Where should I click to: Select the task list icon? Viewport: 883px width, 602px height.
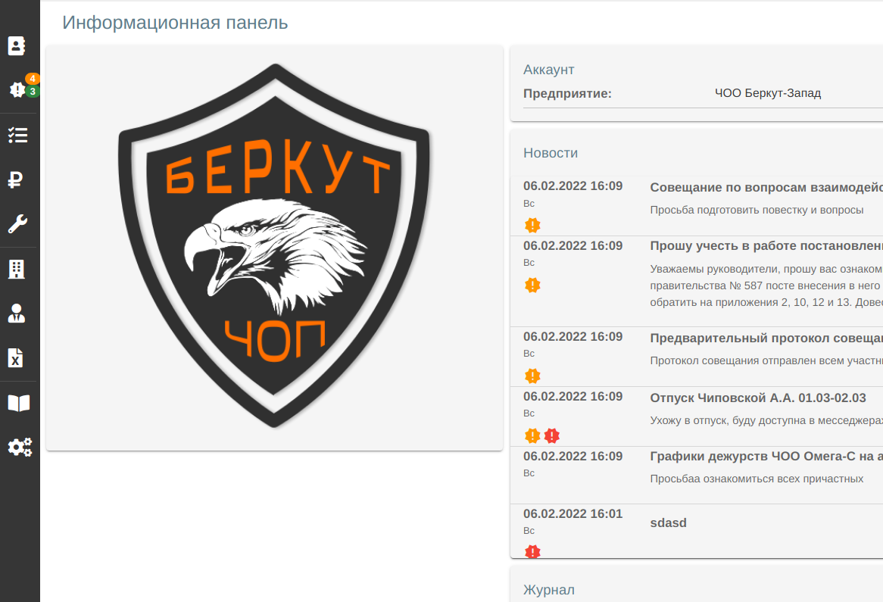pyautogui.click(x=19, y=135)
